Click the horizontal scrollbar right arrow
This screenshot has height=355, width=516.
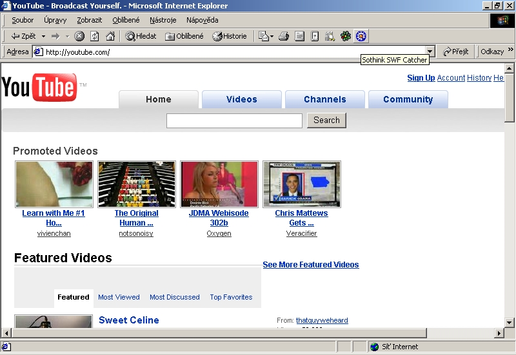tap(499, 333)
